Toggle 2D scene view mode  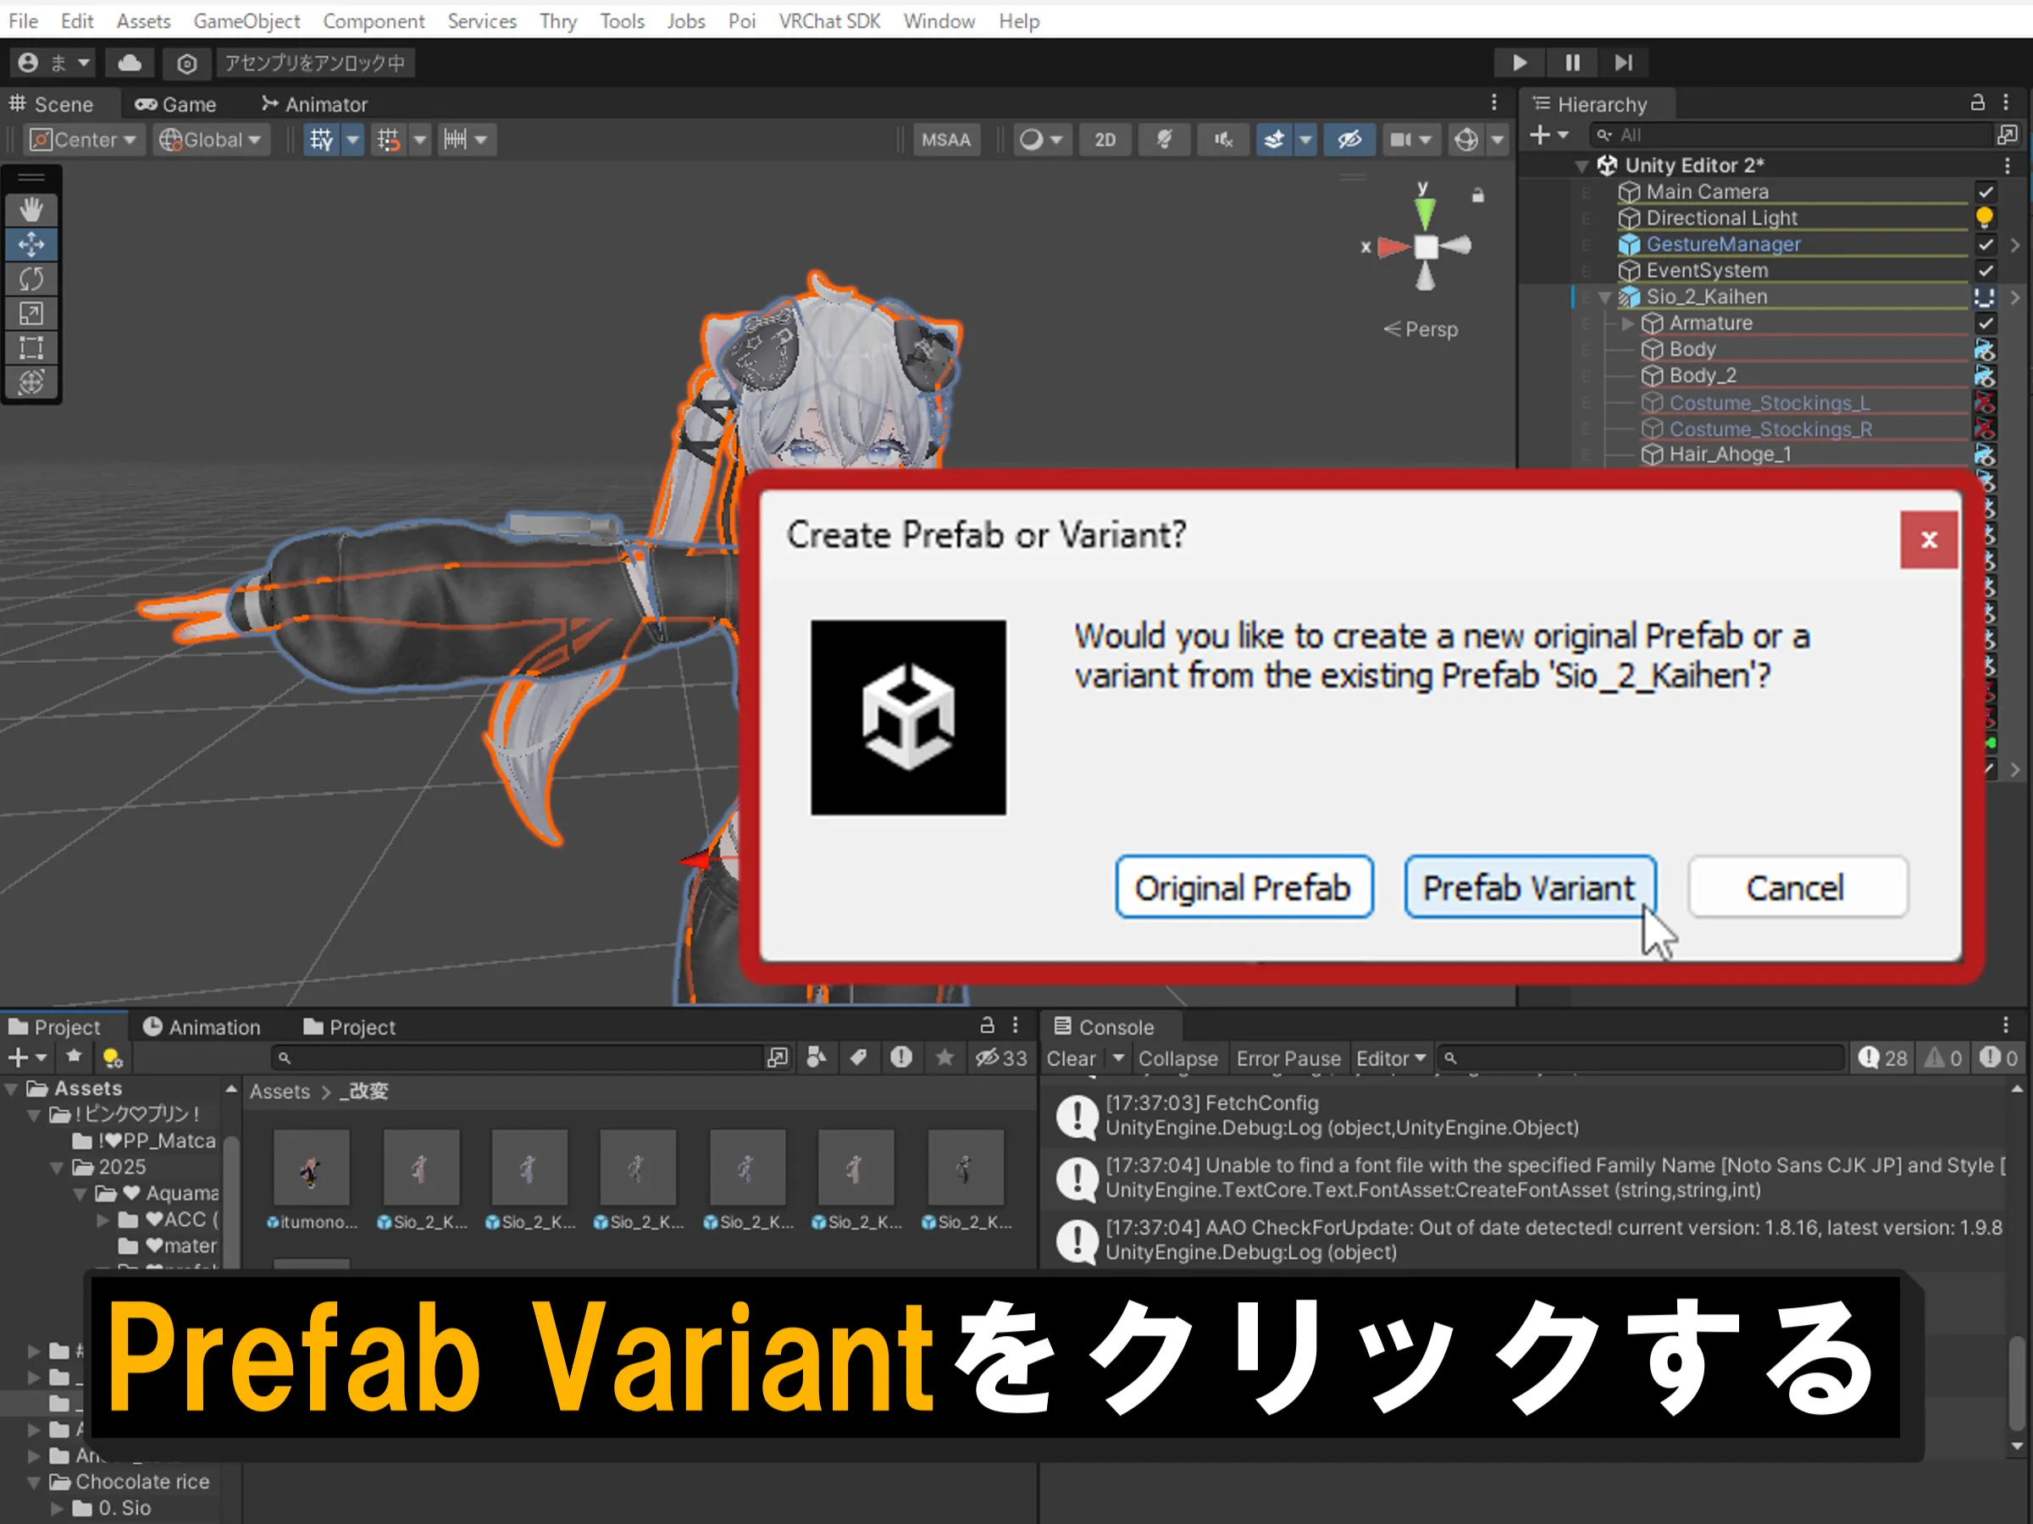pyautogui.click(x=1105, y=140)
